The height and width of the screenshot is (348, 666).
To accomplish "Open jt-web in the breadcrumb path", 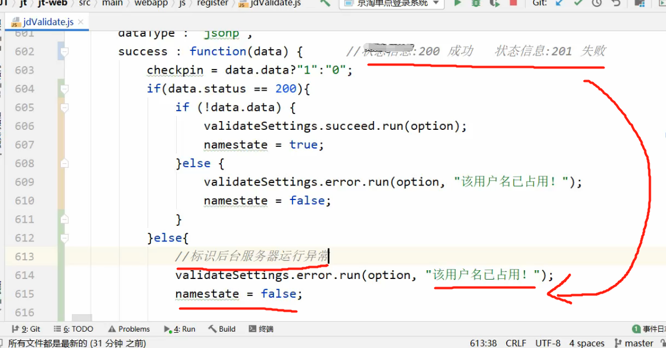I will tap(53, 3).
